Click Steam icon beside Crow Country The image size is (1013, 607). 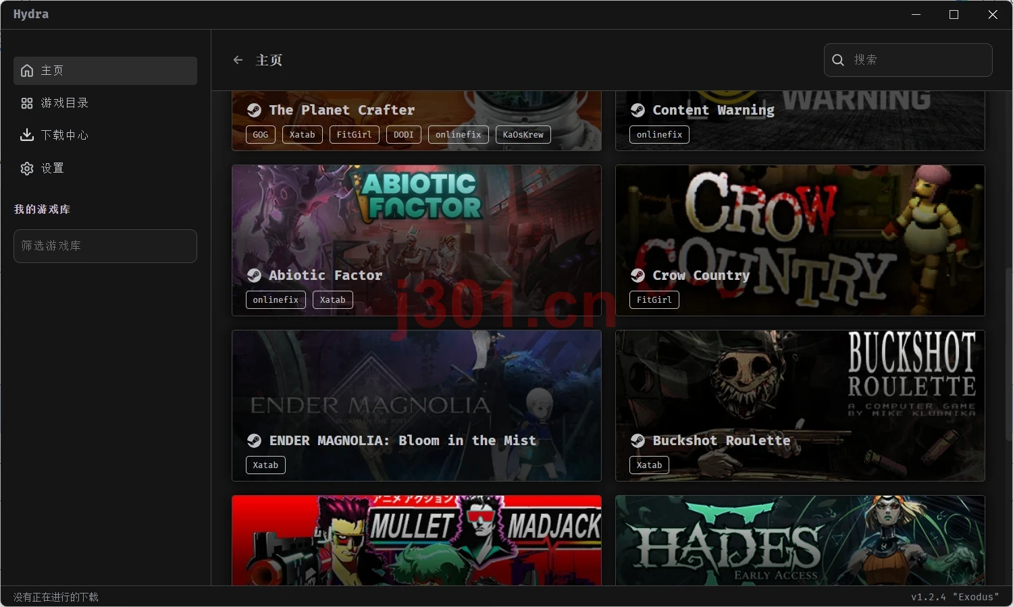coord(638,275)
